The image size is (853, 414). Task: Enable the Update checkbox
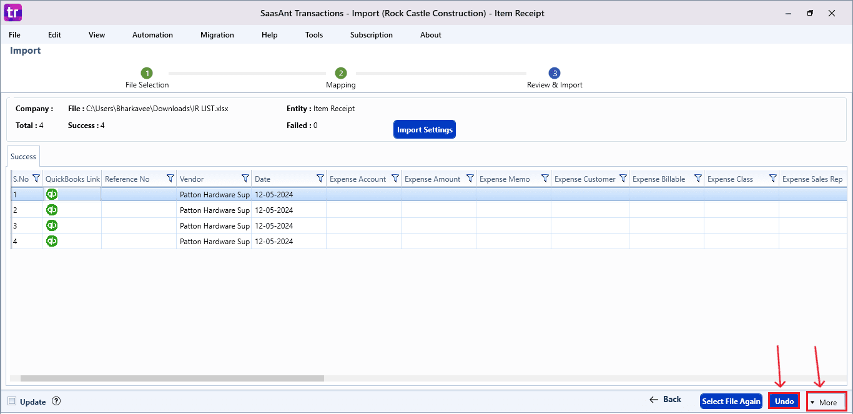tap(12, 402)
